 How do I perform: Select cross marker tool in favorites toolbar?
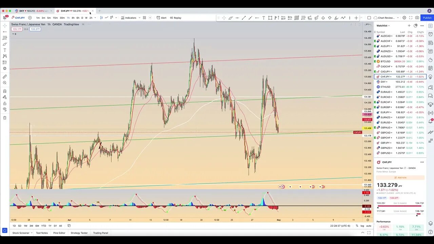356,18
